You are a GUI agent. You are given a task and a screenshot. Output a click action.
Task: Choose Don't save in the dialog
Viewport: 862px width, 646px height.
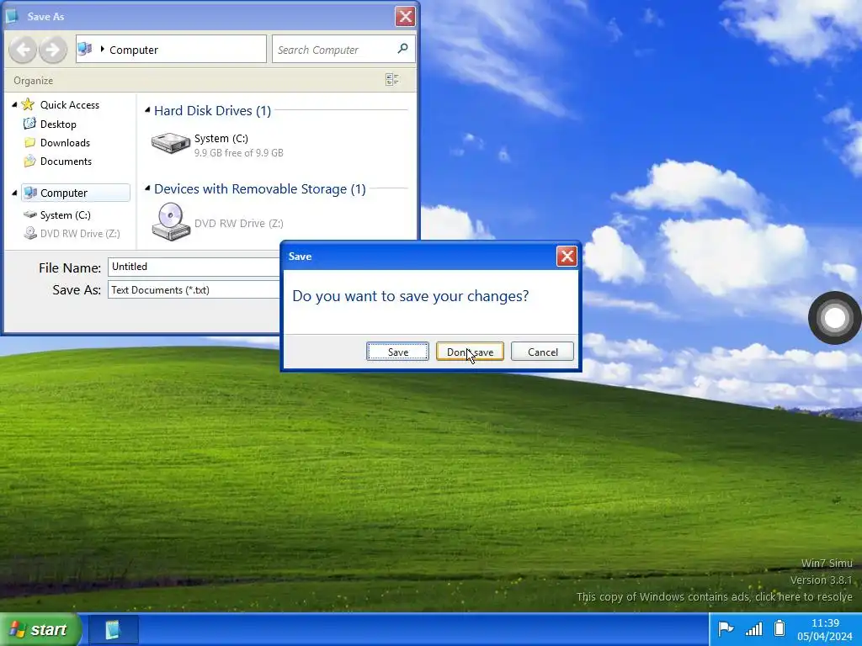[470, 352]
